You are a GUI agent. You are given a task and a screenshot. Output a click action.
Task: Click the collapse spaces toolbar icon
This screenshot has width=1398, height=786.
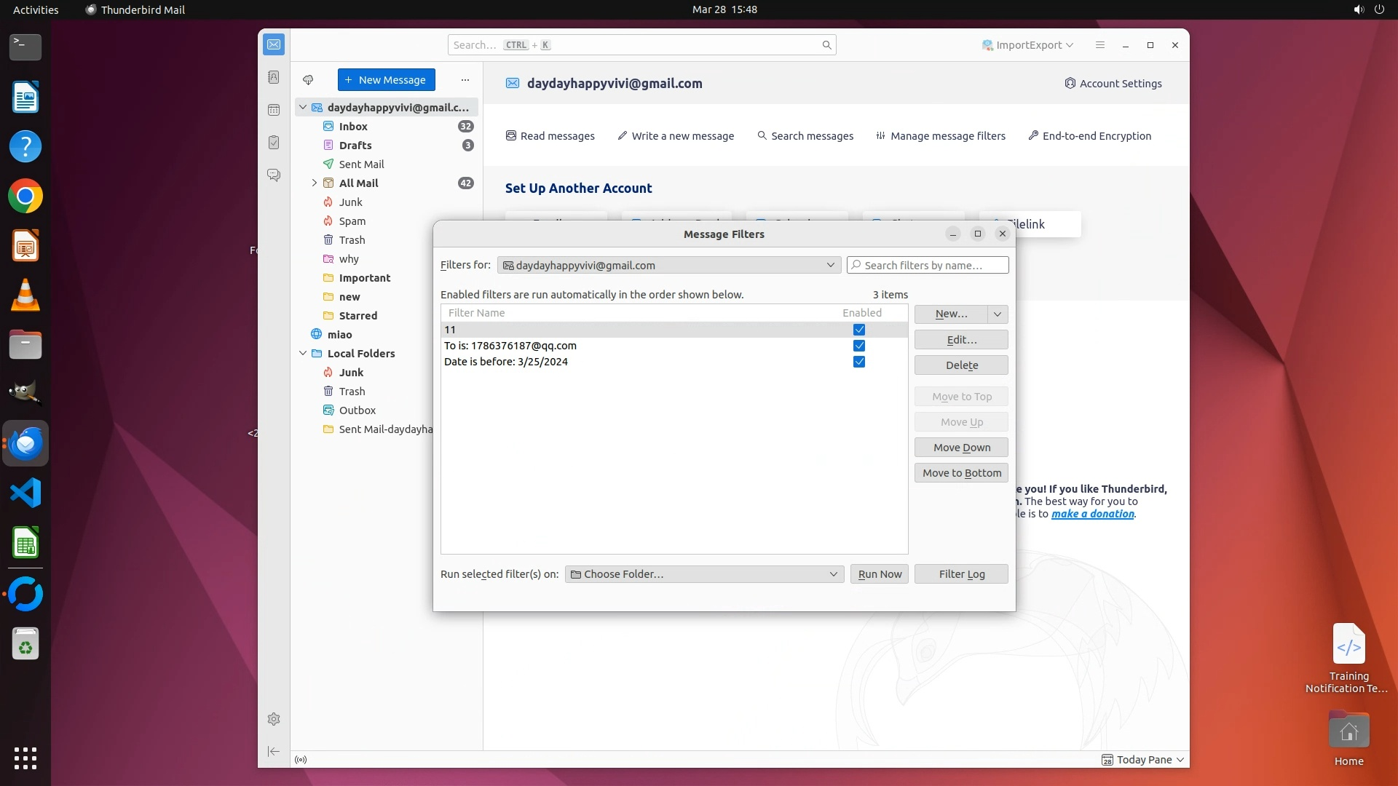[274, 751]
